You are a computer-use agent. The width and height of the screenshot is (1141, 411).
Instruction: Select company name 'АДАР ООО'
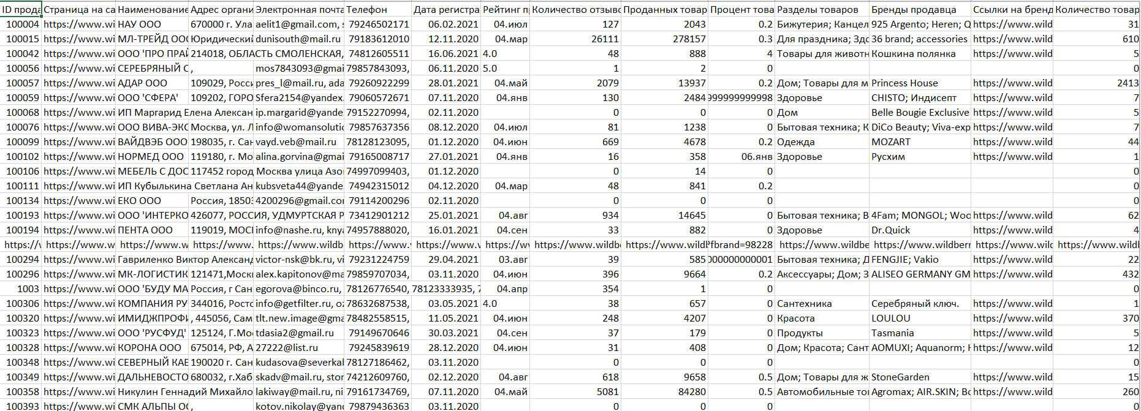tap(152, 83)
